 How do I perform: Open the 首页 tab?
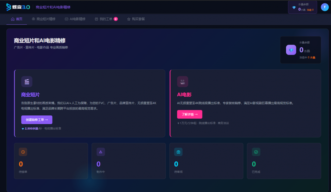[17, 19]
